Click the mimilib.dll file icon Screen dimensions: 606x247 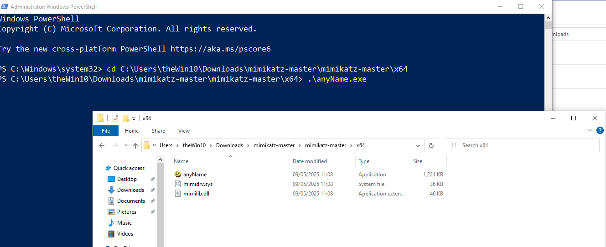click(178, 194)
